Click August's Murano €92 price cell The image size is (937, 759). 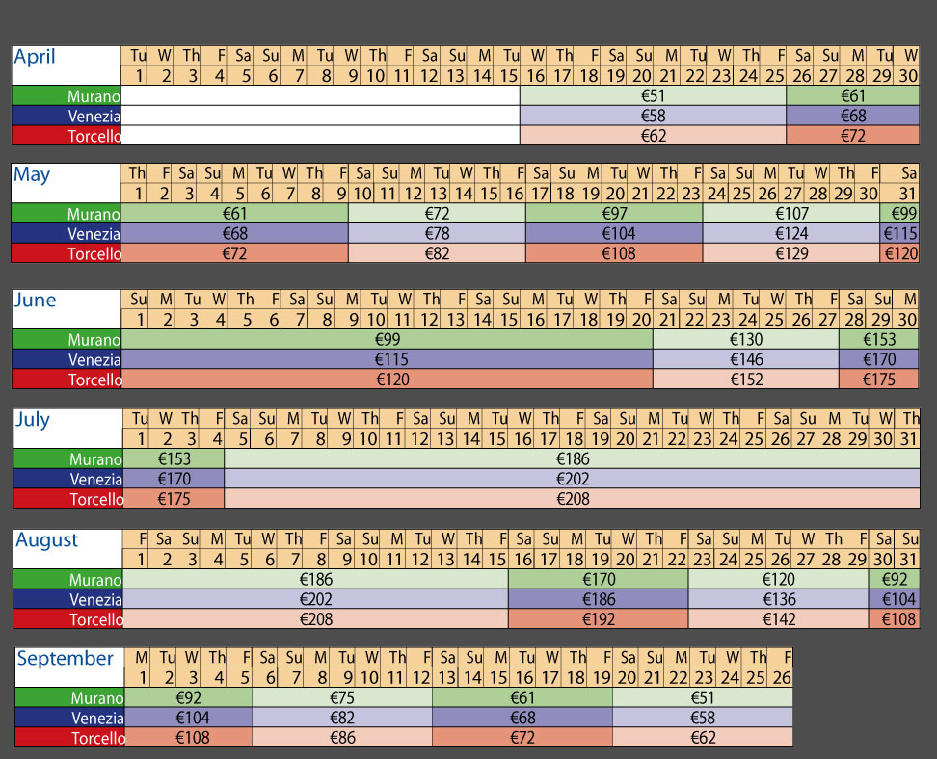[x=894, y=579]
